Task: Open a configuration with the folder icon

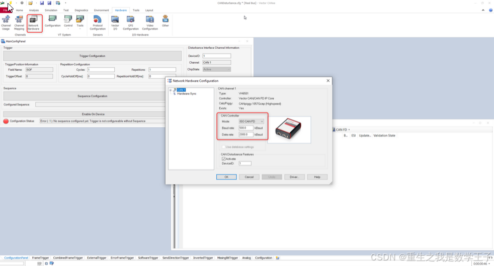Action: click(x=31, y=3)
